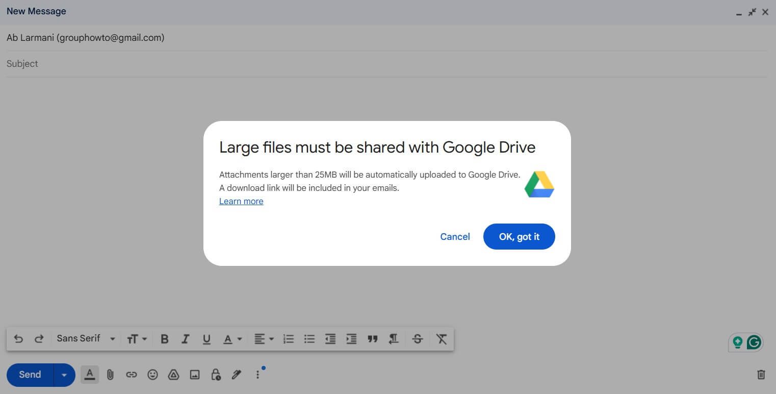Viewport: 776px width, 394px height.
Task: Open the Learn more link
Action: pos(241,201)
